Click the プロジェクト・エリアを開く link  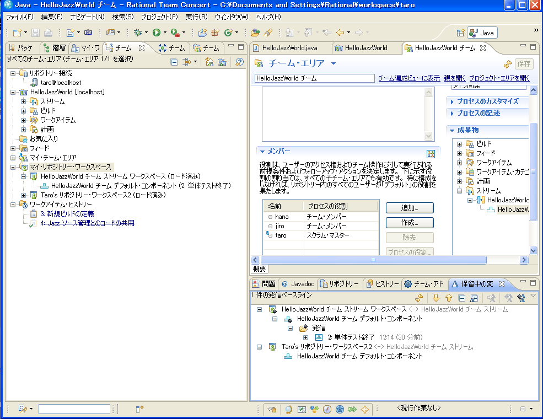pyautogui.click(x=499, y=78)
